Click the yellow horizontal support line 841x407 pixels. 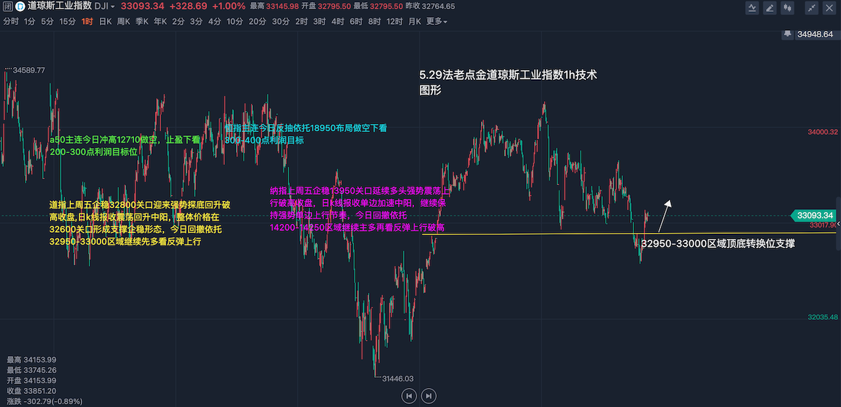526,234
